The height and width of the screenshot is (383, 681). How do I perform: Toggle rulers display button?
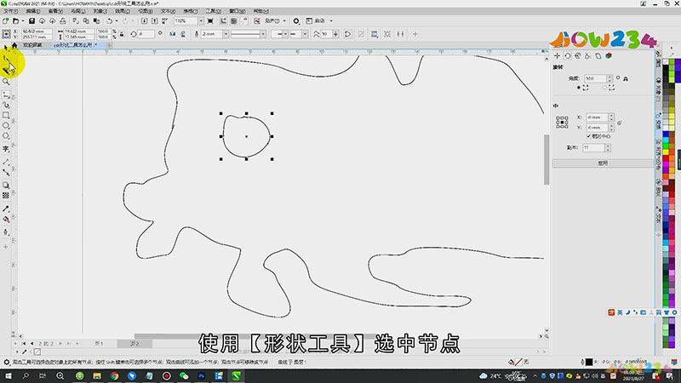224,20
